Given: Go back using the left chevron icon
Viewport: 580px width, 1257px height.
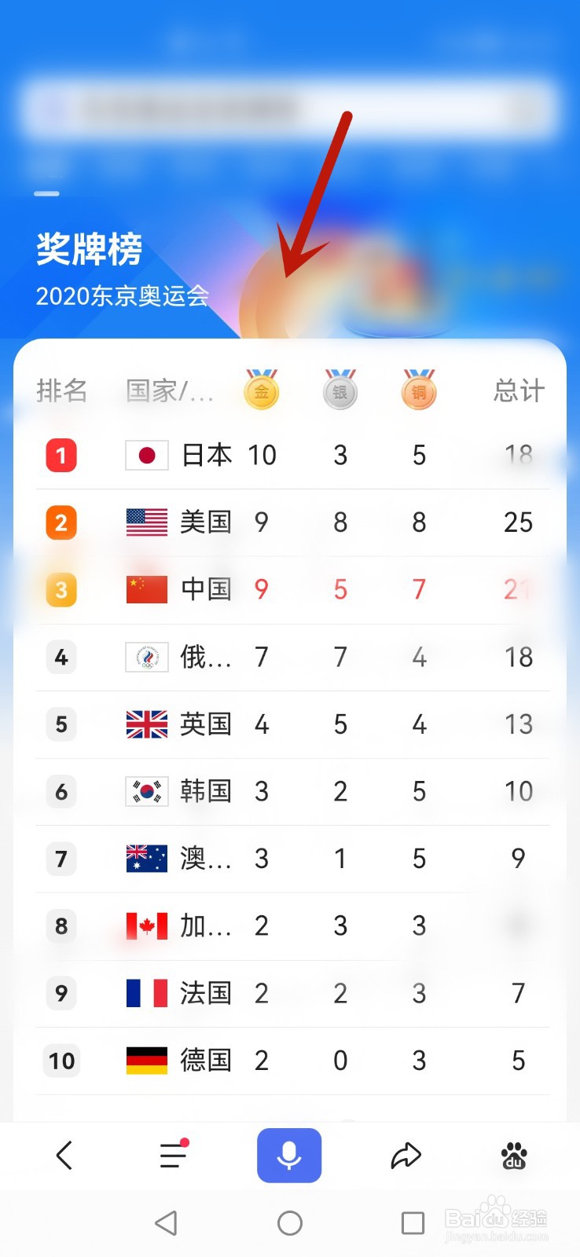Looking at the screenshot, I should coord(64,1155).
